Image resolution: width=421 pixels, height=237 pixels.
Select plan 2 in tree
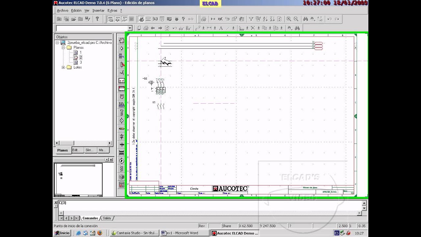click(80, 57)
